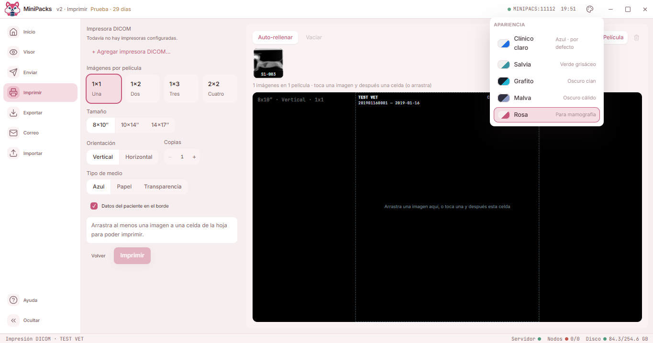Delete film using trash icon

[x=636, y=37]
